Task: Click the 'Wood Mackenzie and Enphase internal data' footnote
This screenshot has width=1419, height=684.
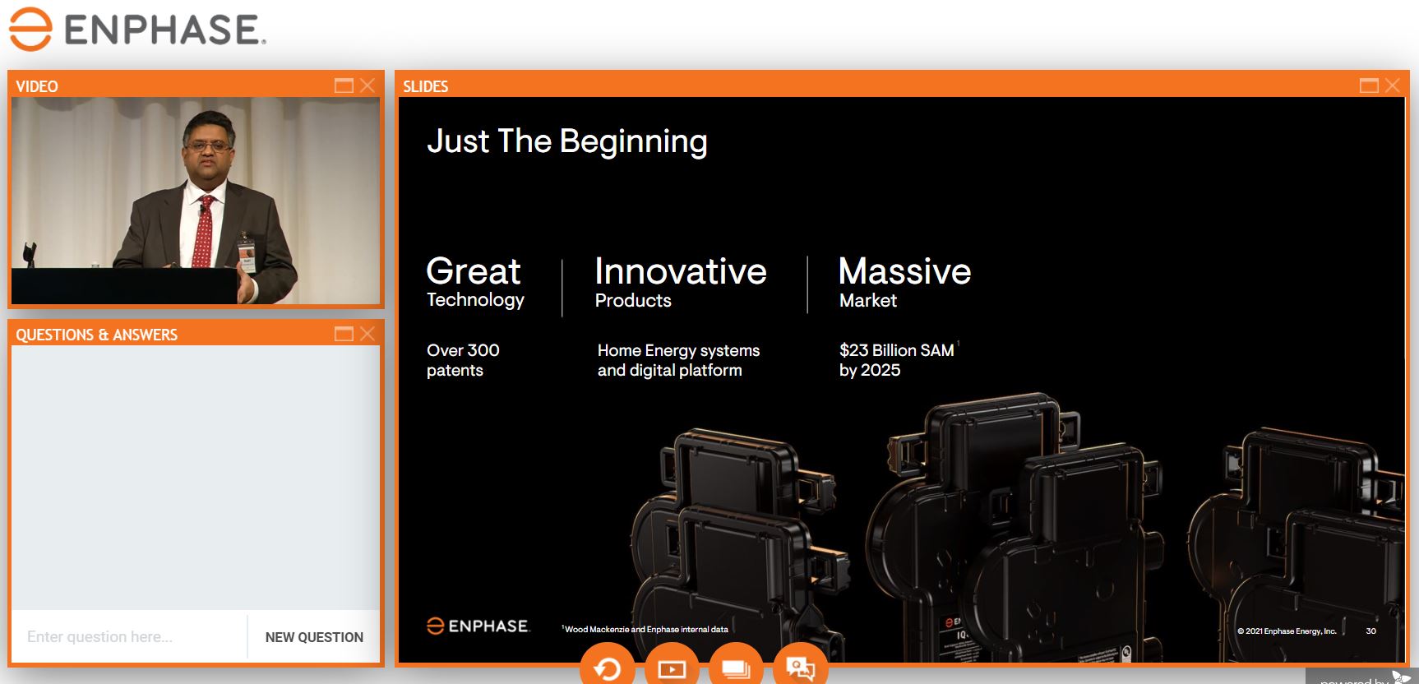Action: 645,630
